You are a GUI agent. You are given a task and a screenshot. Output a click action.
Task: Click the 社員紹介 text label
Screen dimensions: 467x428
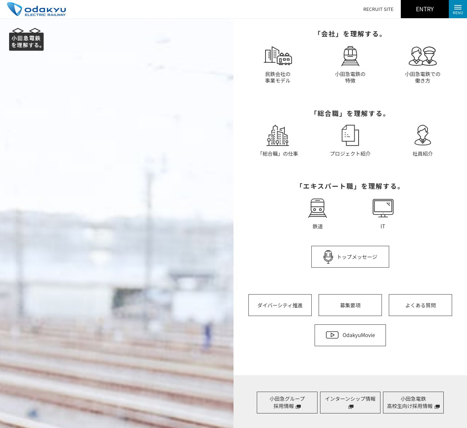coord(423,154)
